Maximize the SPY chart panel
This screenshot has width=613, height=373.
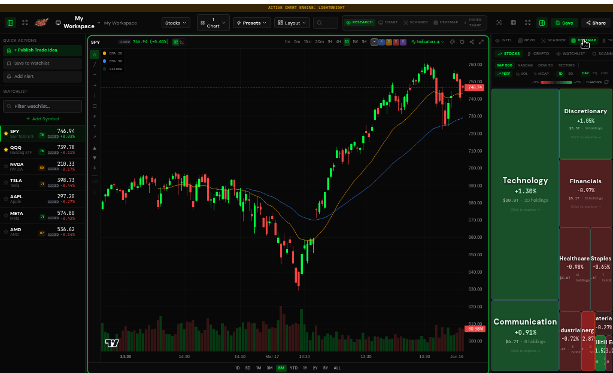[x=481, y=42]
